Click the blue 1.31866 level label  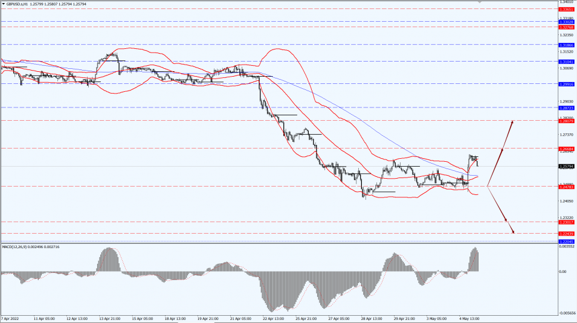[567, 45]
